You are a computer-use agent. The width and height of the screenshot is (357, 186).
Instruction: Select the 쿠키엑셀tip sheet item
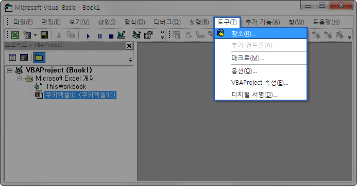80,95
